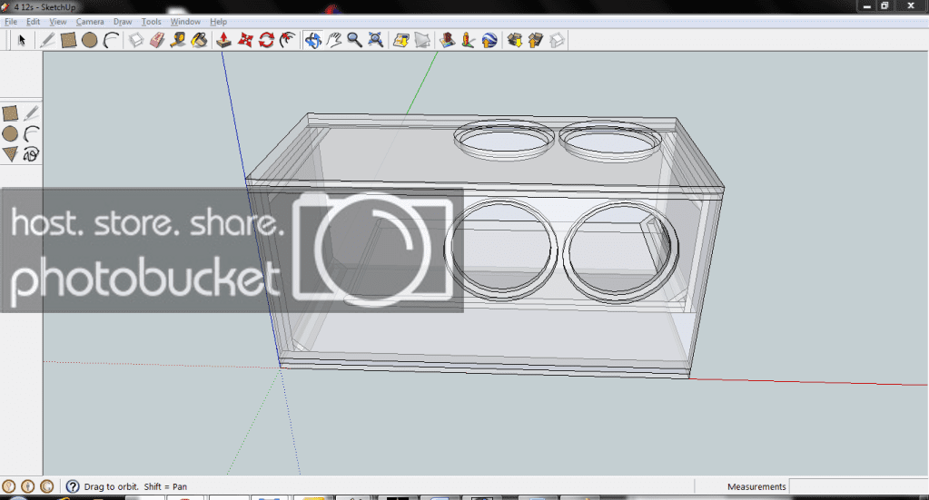Open the Edit menu

pos(34,21)
